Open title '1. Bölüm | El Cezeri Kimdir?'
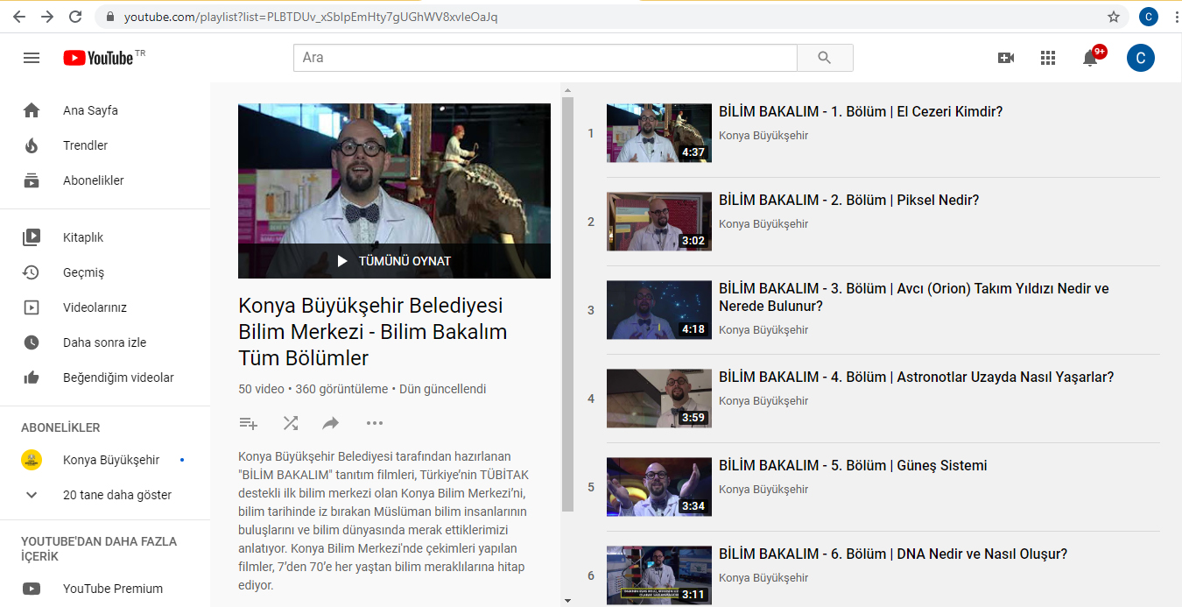This screenshot has width=1182, height=607. coord(861,112)
